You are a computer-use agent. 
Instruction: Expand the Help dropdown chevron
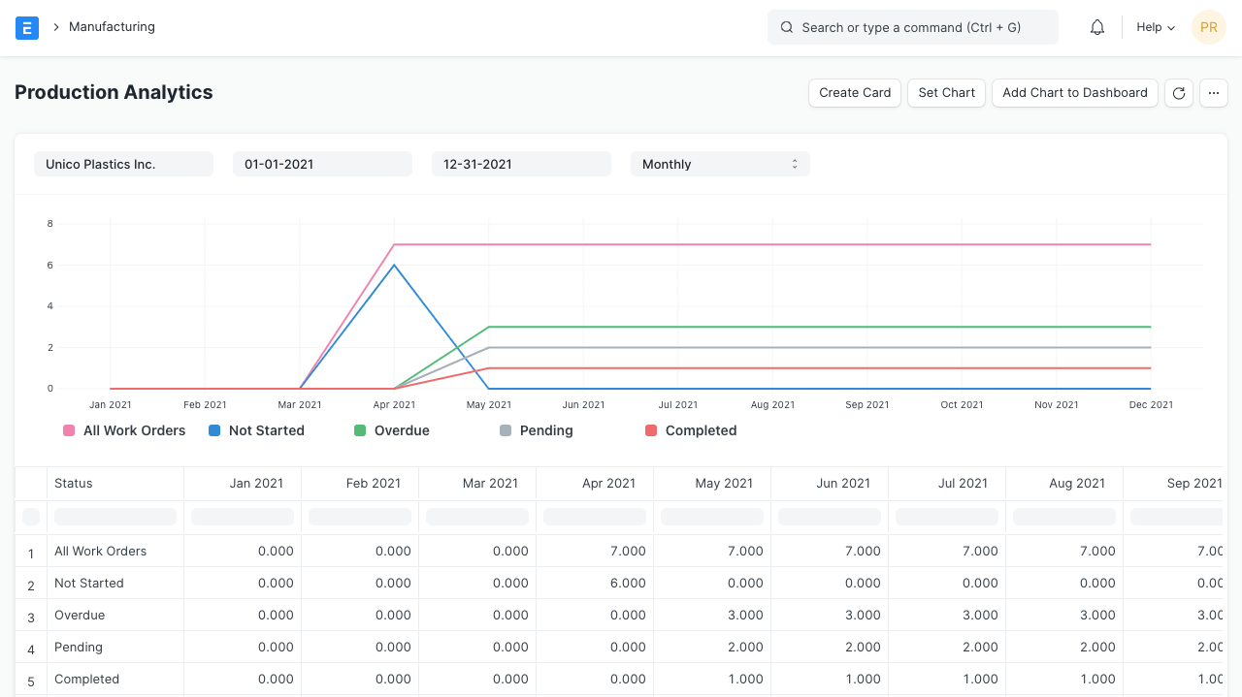[x=1169, y=27]
